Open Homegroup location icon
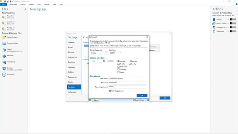Viewport: 238px width, 134px height. [4, 62]
